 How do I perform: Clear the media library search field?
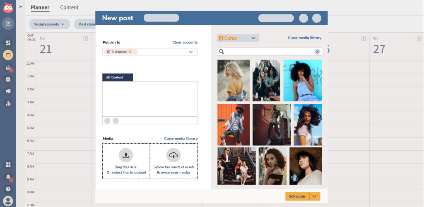coord(317,52)
